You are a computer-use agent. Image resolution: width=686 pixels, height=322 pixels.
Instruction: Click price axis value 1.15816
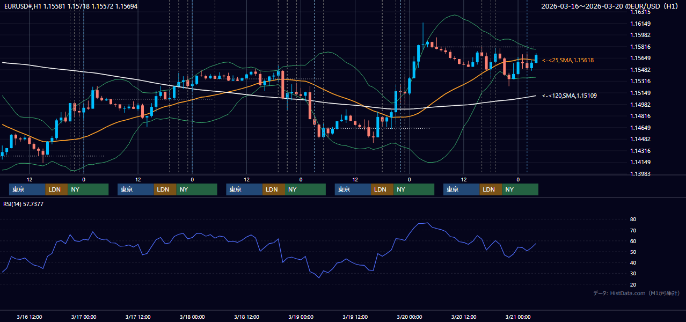pyautogui.click(x=640, y=47)
